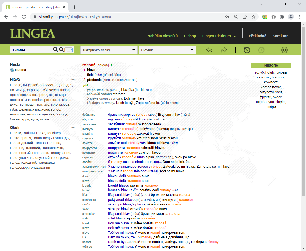Open the word голодомор in Okolí list

19,167
